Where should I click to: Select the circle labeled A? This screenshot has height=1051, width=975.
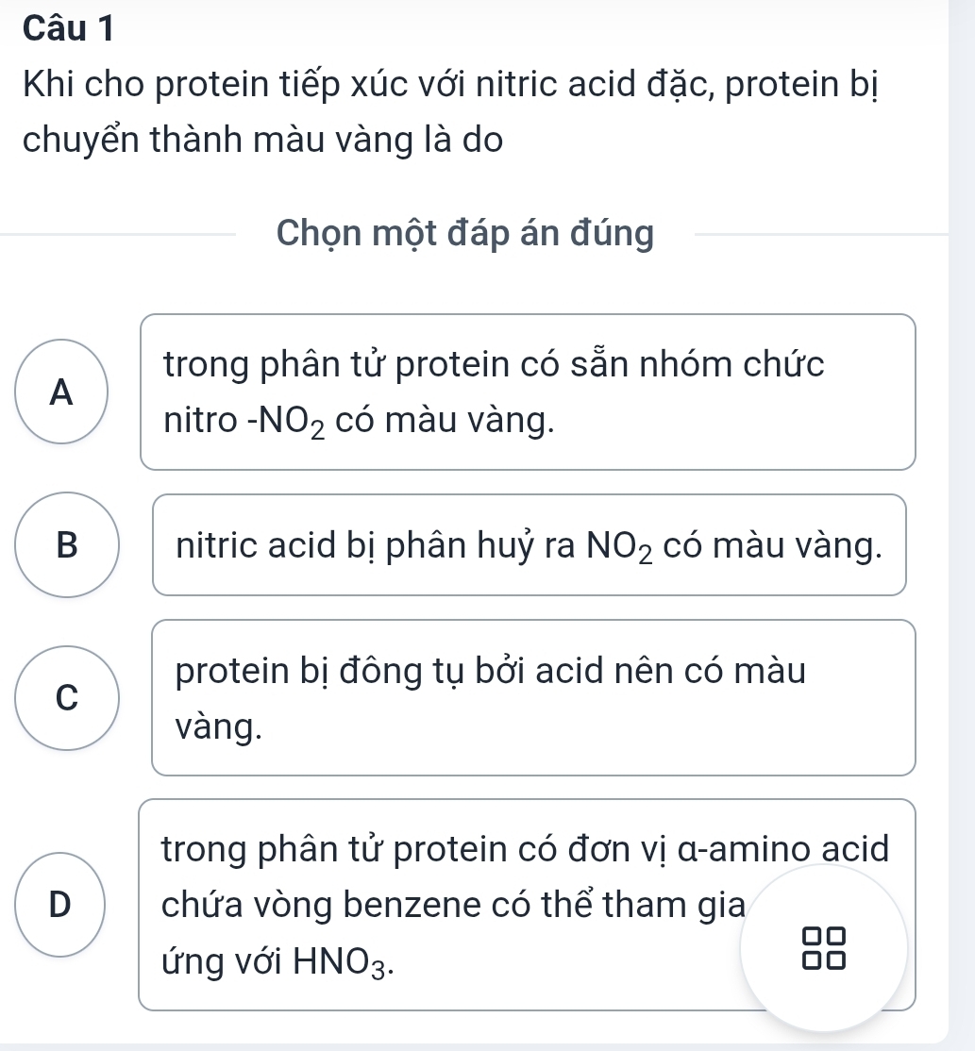click(x=62, y=392)
